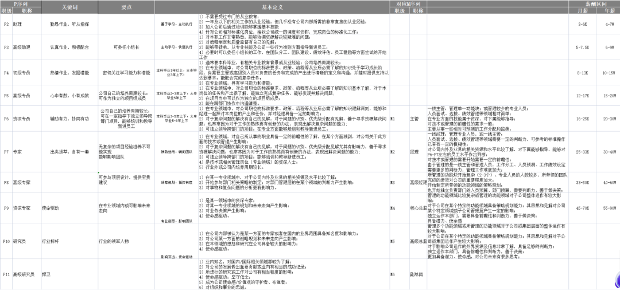
Task: Select the '关键词' column header
Action: pos(69,7)
